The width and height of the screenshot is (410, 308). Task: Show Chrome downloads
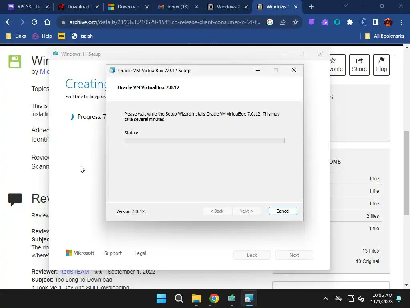[363, 22]
